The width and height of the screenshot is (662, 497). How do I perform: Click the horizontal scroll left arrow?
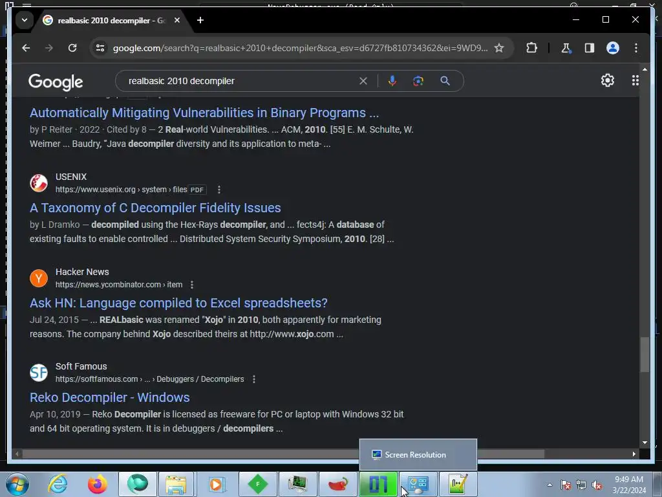pyautogui.click(x=17, y=454)
